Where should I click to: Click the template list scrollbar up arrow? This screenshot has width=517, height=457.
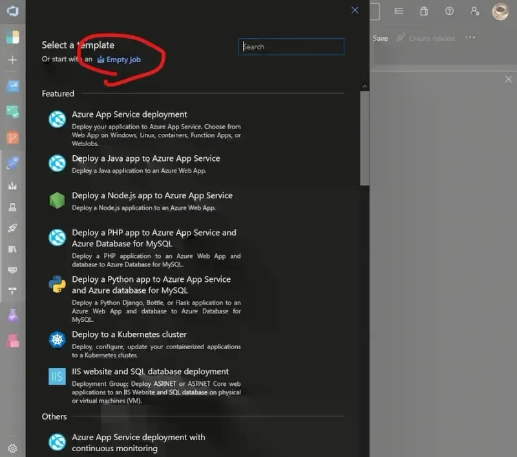[364, 87]
